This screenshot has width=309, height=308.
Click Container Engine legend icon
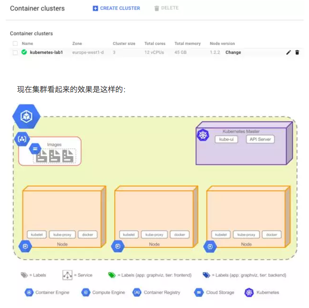29,292
